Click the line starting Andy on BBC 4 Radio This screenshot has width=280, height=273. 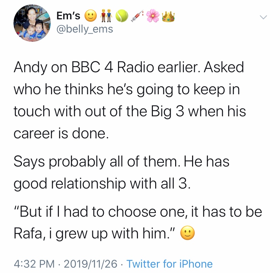click(x=129, y=67)
